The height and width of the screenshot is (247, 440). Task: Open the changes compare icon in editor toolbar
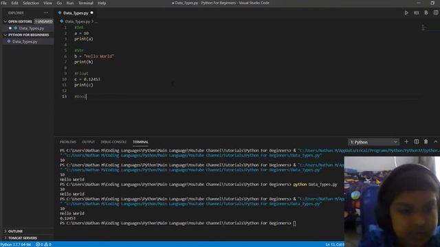[416, 13]
